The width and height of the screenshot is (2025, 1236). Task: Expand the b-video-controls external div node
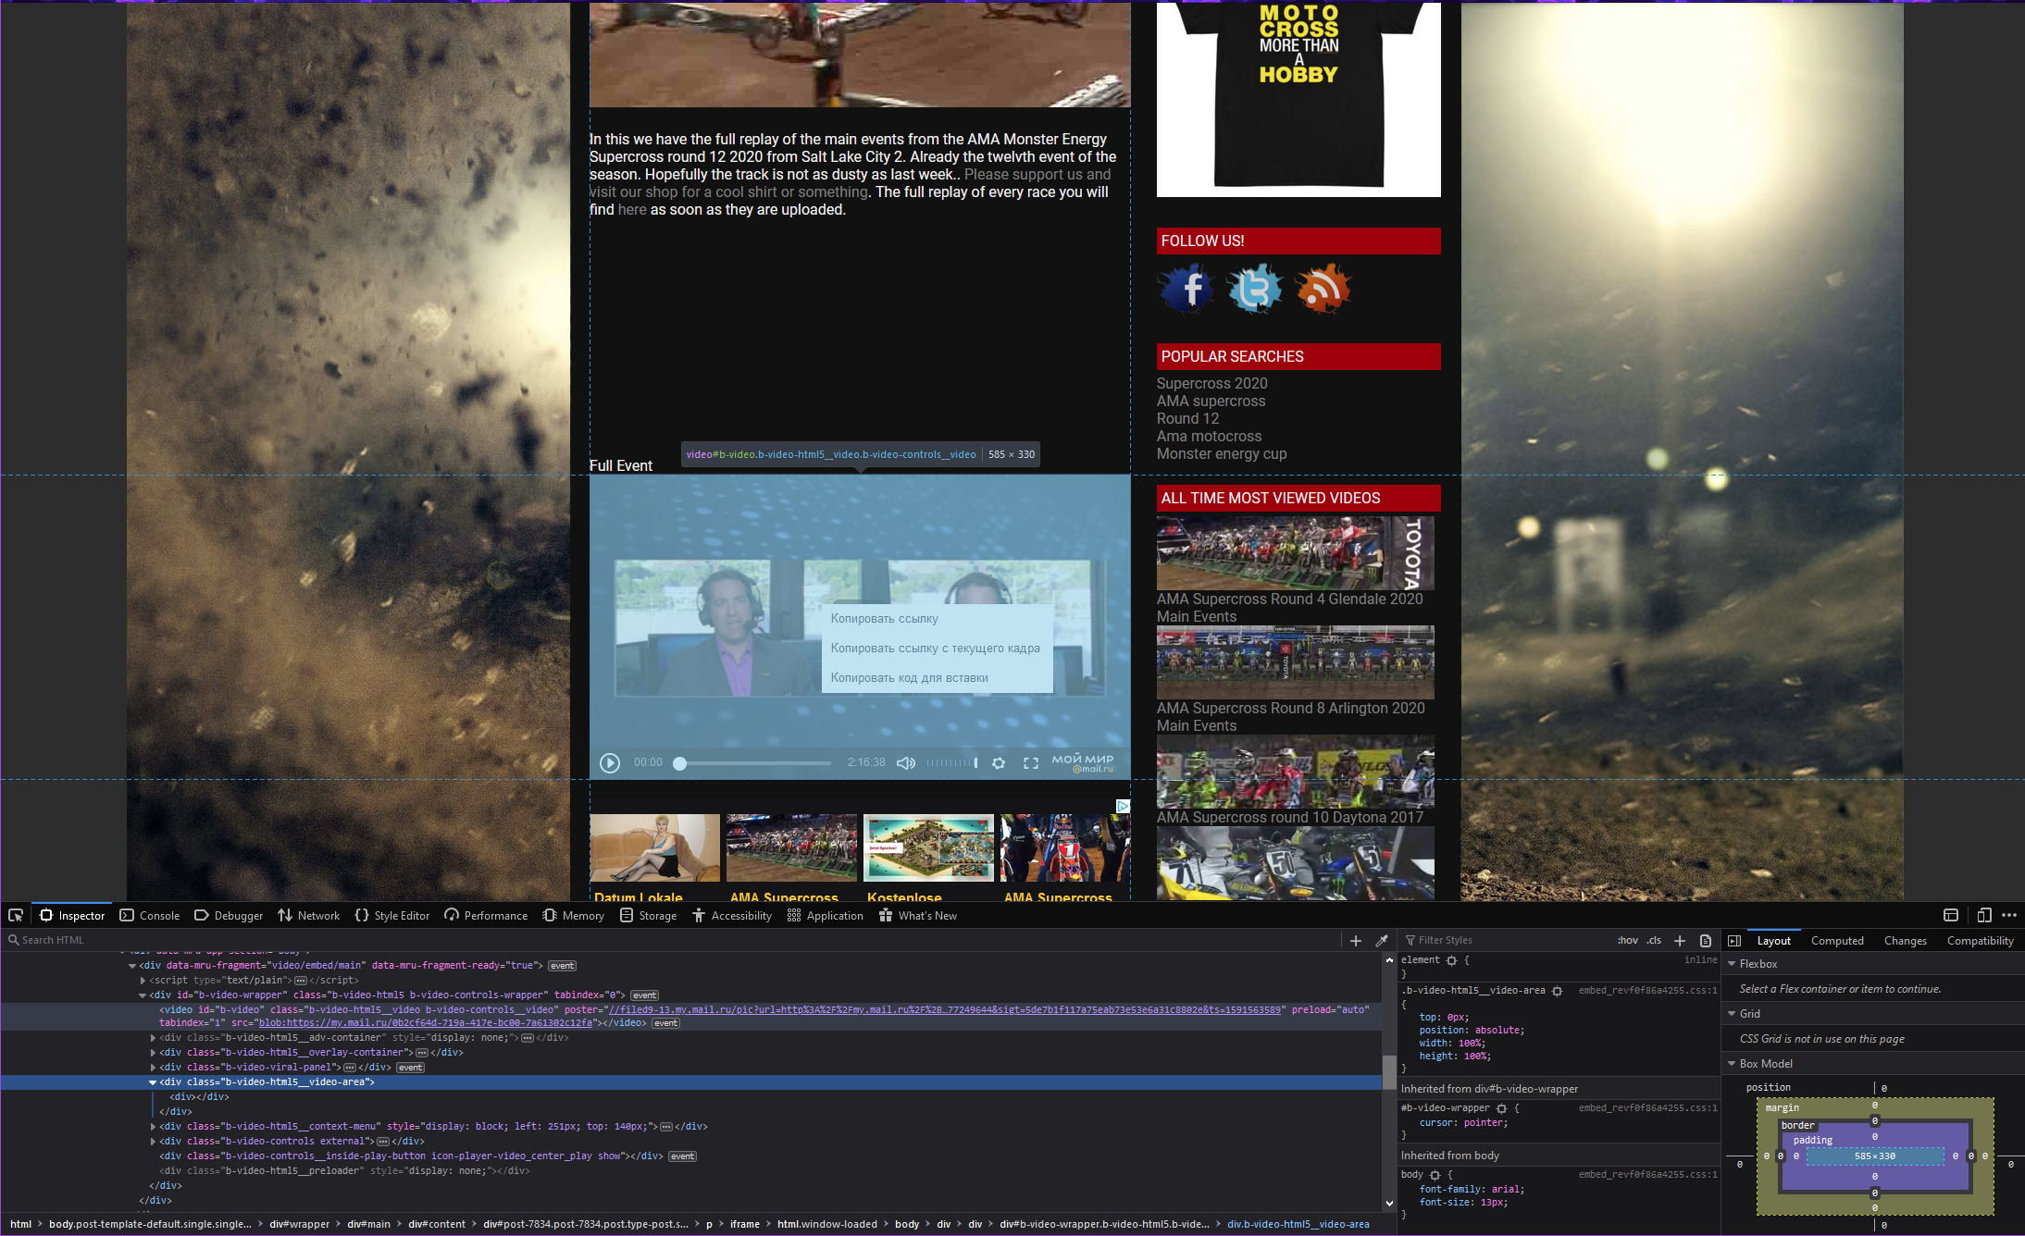(x=154, y=1142)
